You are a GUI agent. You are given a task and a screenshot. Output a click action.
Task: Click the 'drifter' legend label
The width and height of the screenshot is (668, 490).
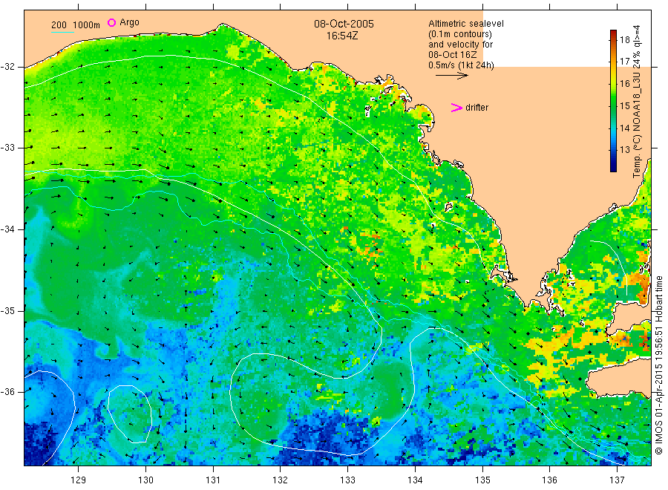pyautogui.click(x=477, y=108)
